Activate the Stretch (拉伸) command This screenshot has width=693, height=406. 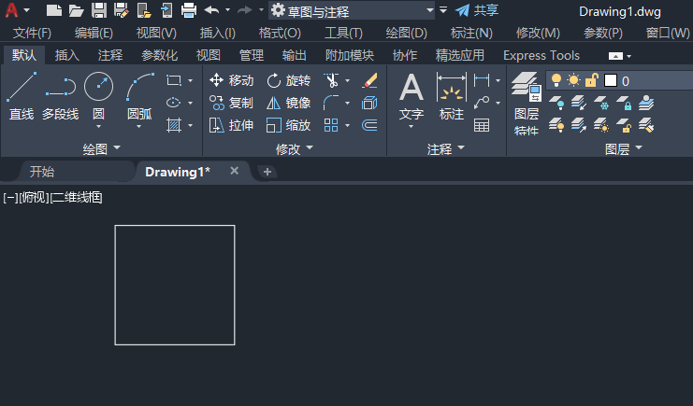pos(232,125)
